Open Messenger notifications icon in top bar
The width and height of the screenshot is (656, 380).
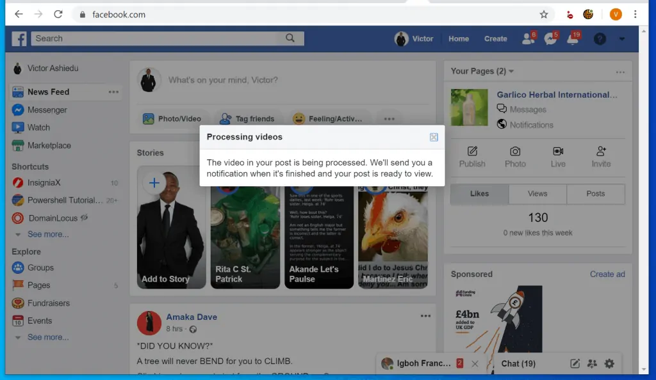coord(550,38)
